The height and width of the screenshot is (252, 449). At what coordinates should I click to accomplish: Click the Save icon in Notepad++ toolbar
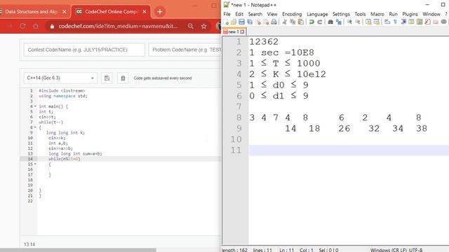pos(241,22)
